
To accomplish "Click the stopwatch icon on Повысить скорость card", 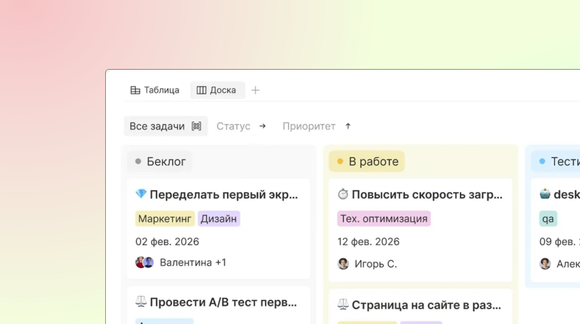I will pos(343,195).
